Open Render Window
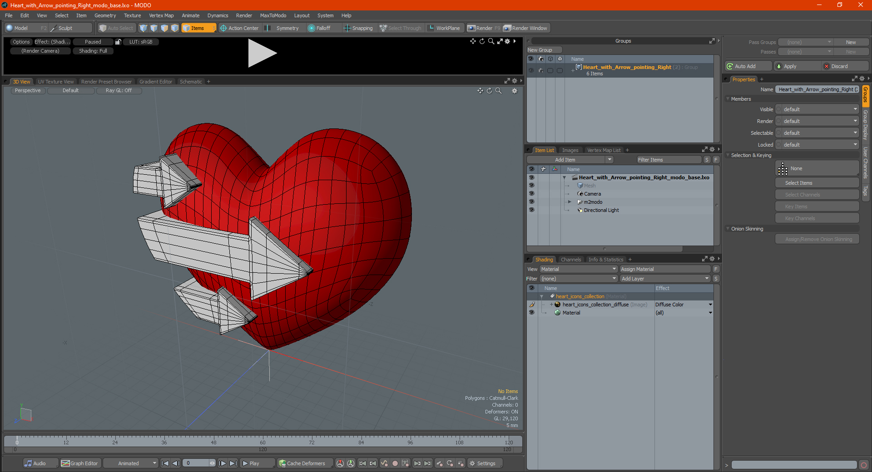 (525, 28)
